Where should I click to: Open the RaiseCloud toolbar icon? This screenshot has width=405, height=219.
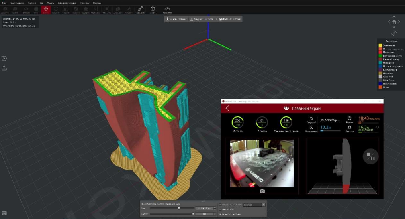167,10
